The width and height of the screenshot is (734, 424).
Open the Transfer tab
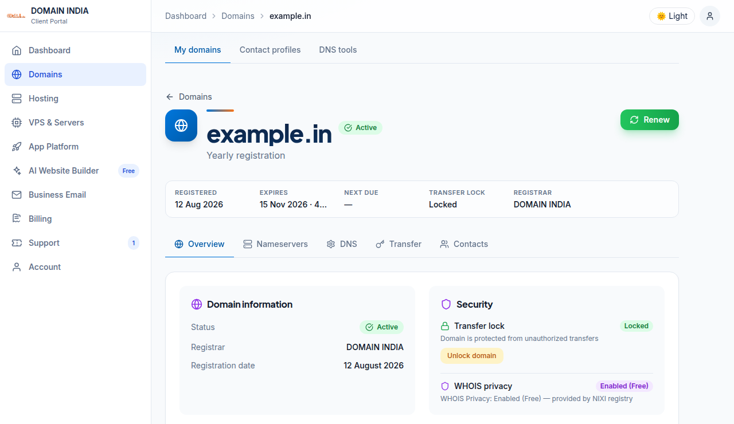click(399, 244)
